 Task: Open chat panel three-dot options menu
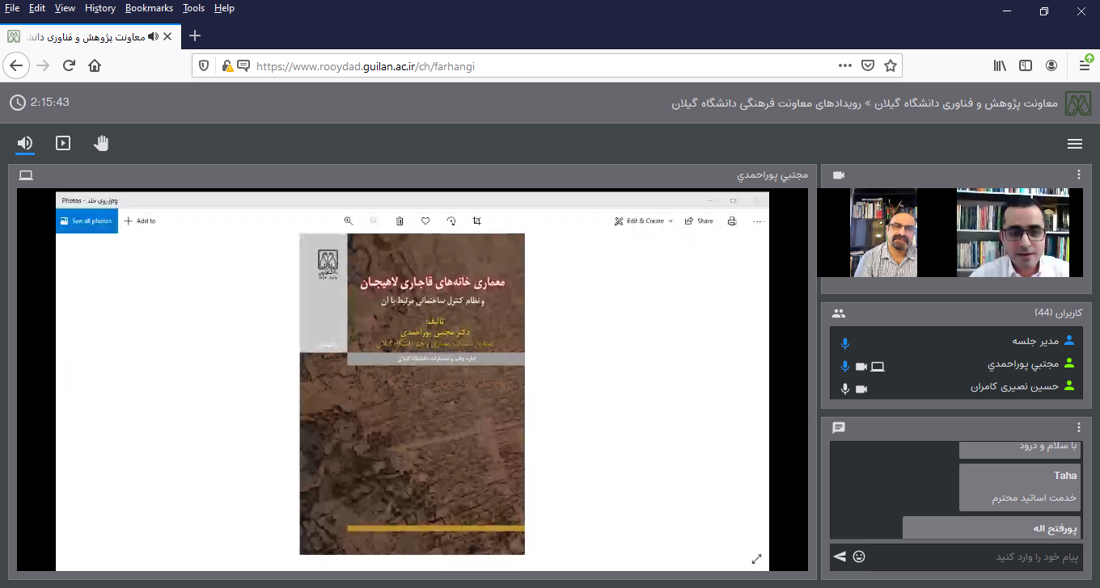[1078, 427]
